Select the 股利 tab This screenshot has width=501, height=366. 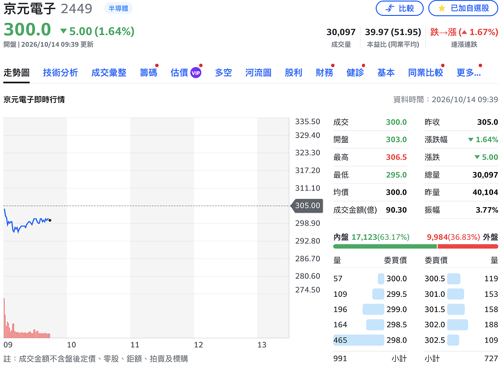[294, 73]
